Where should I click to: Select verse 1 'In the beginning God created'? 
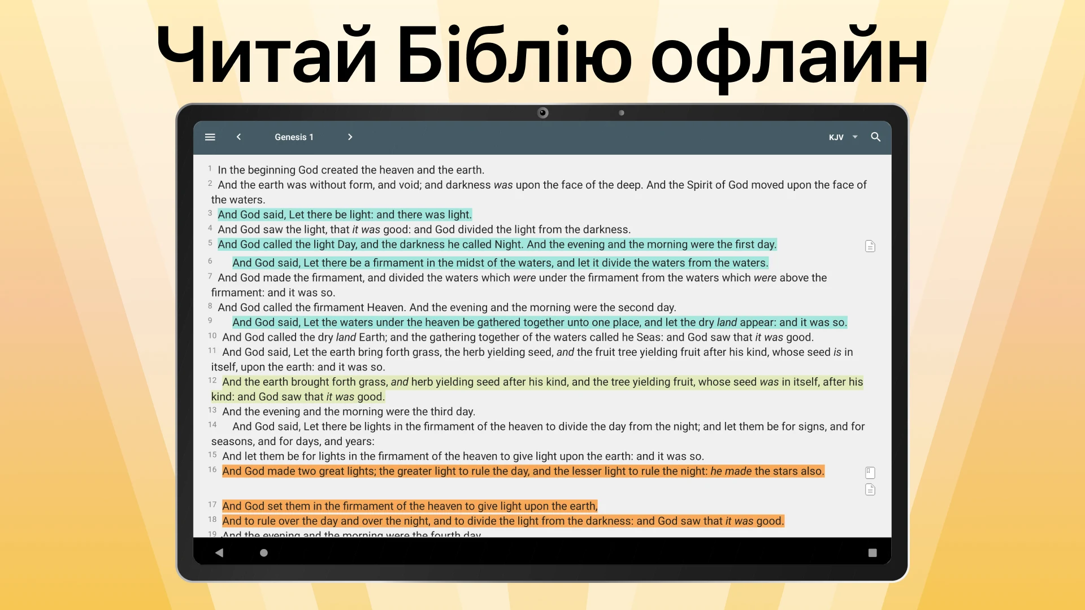[x=351, y=170]
